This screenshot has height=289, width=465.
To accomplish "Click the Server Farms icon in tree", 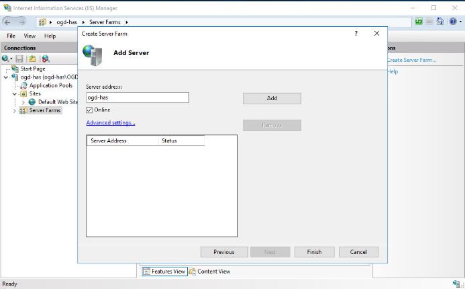I will click(23, 110).
